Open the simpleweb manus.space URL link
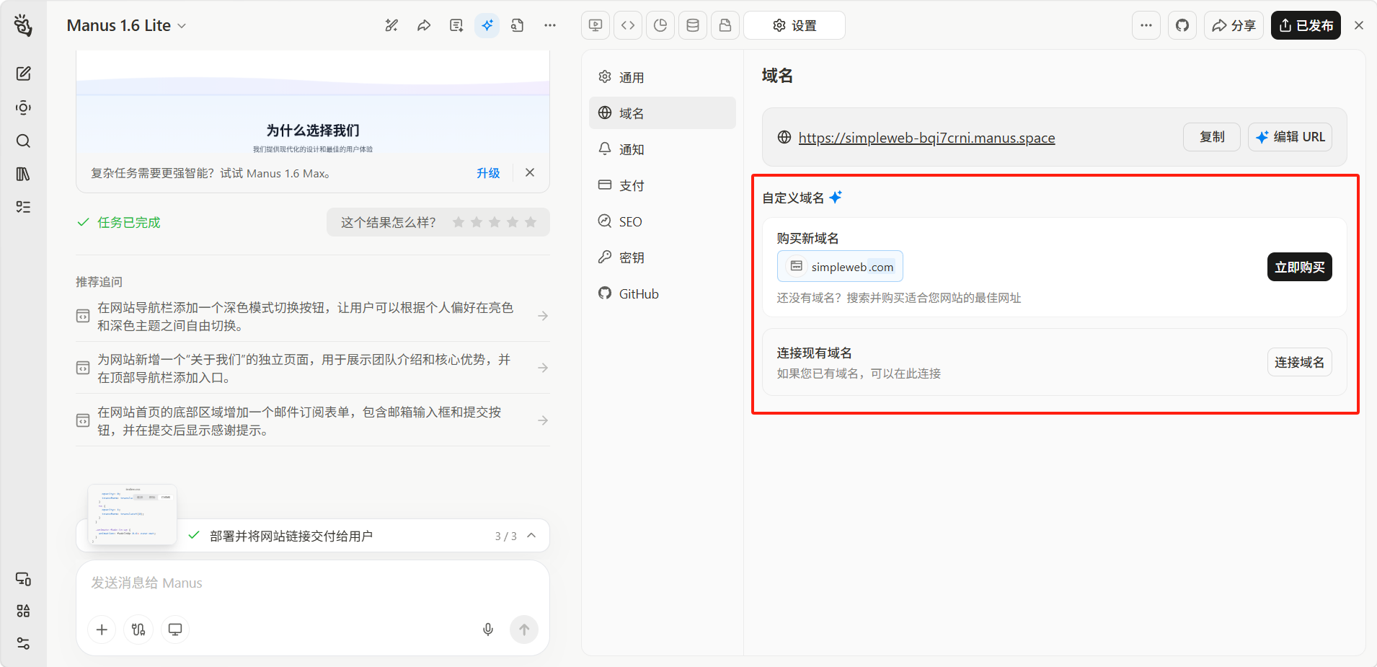Viewport: 1377px width, 667px height. click(926, 138)
